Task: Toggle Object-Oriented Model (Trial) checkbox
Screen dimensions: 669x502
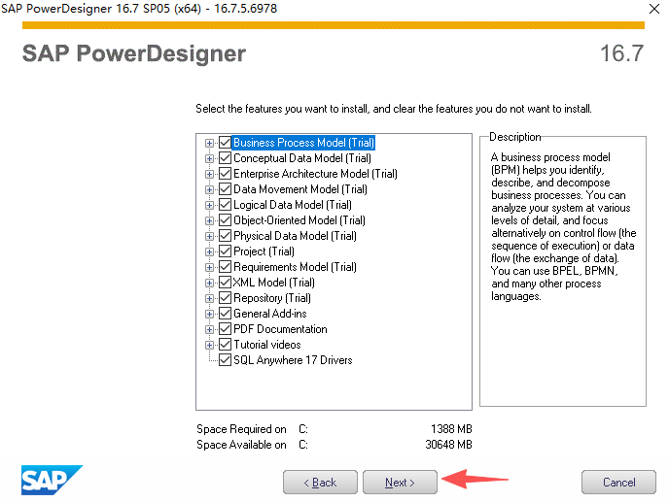Action: (x=225, y=220)
